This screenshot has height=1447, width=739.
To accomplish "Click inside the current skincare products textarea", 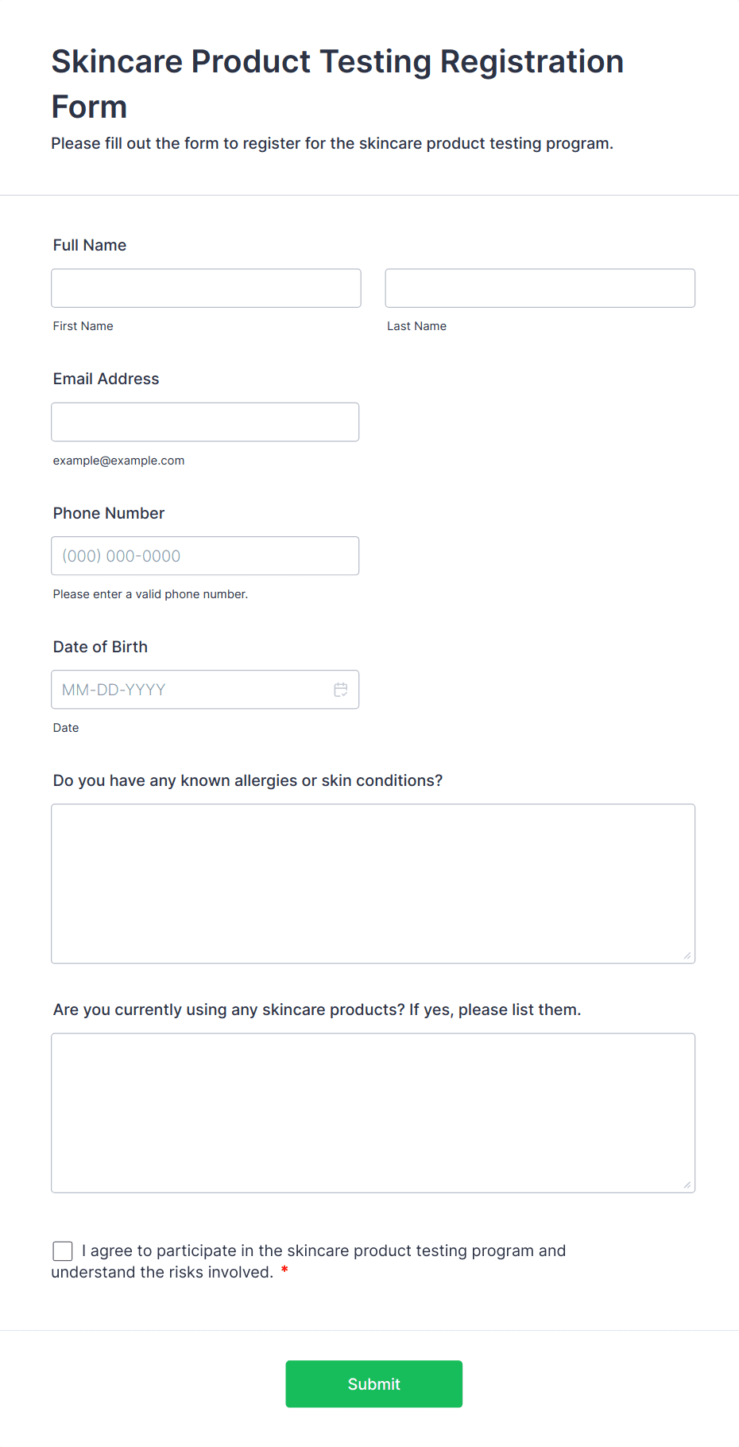I will coord(373,1112).
